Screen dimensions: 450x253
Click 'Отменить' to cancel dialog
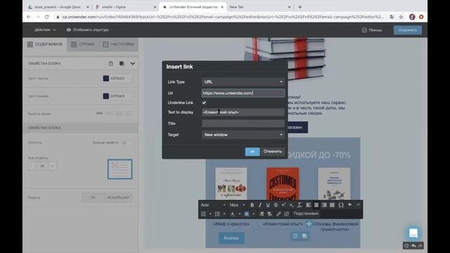(273, 152)
